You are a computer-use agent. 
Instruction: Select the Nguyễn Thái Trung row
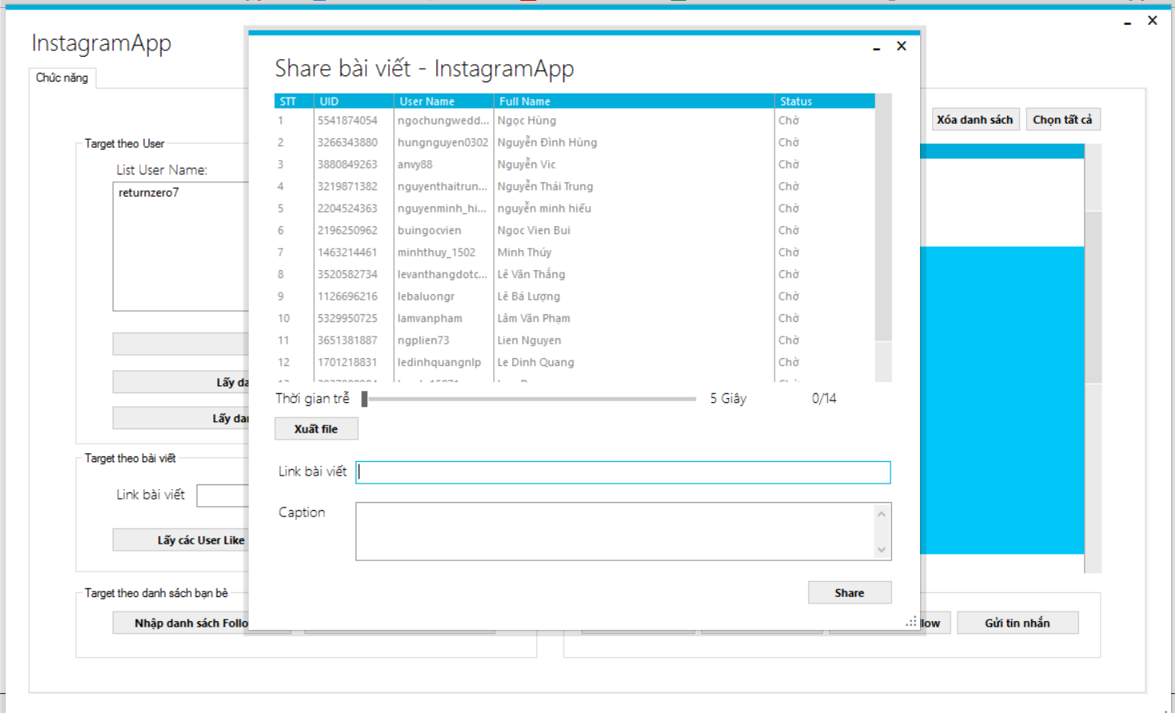coord(575,186)
